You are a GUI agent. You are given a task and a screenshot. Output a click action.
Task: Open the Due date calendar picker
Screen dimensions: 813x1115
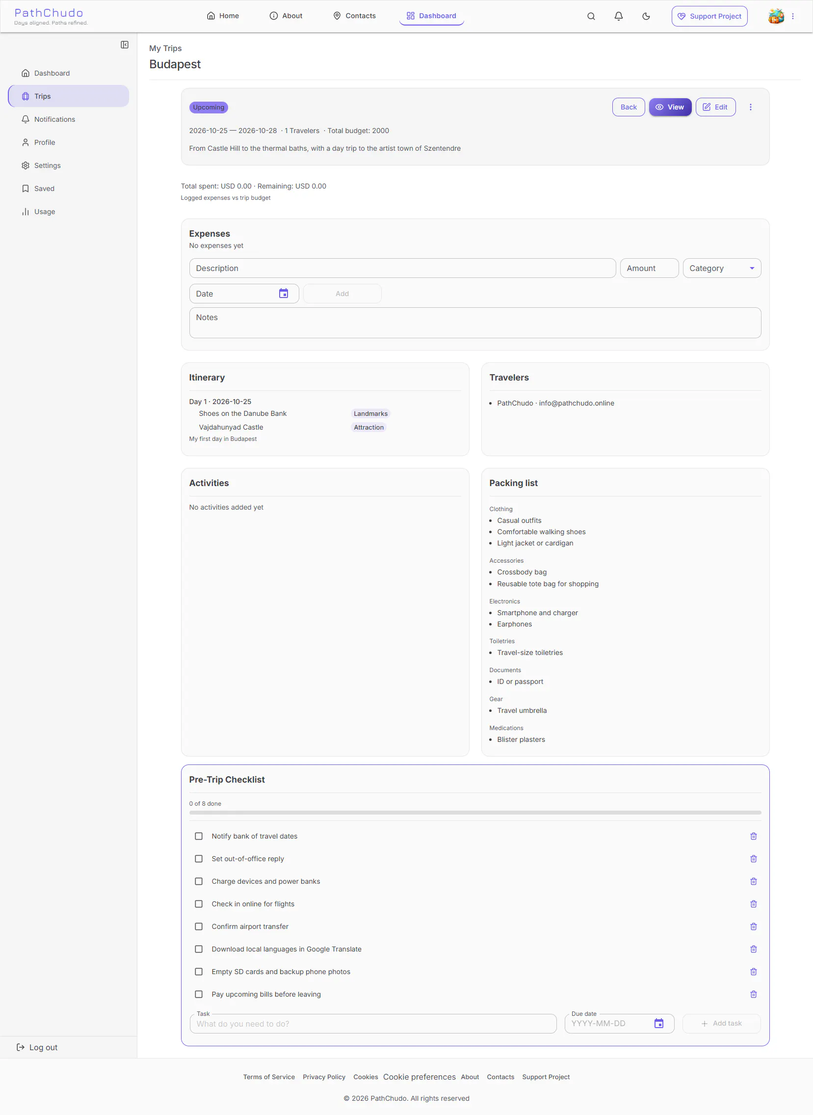[659, 1023]
